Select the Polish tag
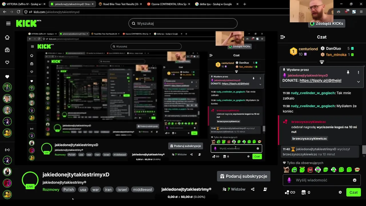This screenshot has width=366, height=206. coord(69,189)
